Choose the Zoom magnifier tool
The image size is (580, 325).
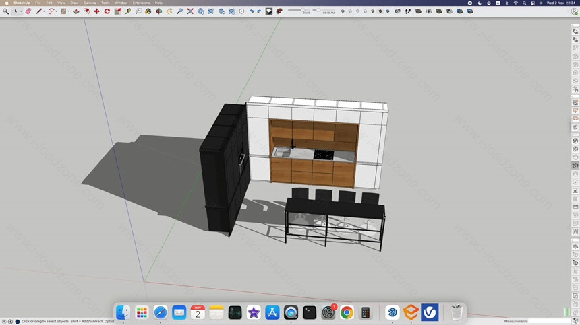click(179, 11)
